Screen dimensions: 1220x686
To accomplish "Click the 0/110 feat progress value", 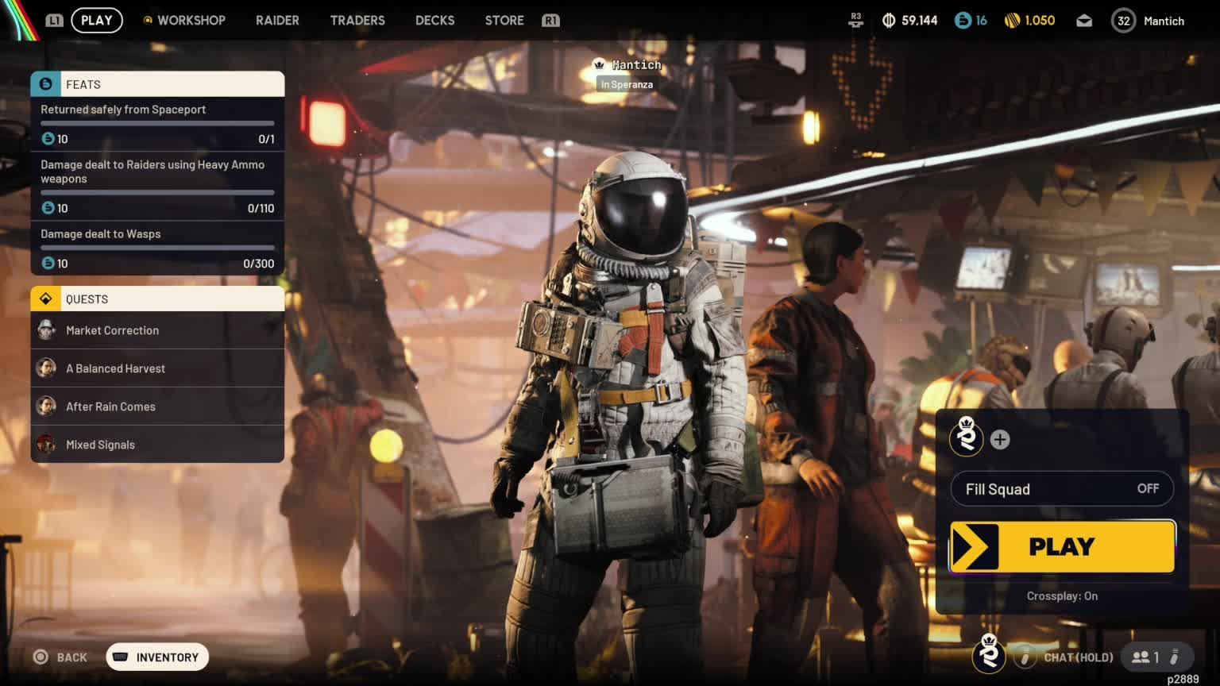I will click(x=261, y=208).
